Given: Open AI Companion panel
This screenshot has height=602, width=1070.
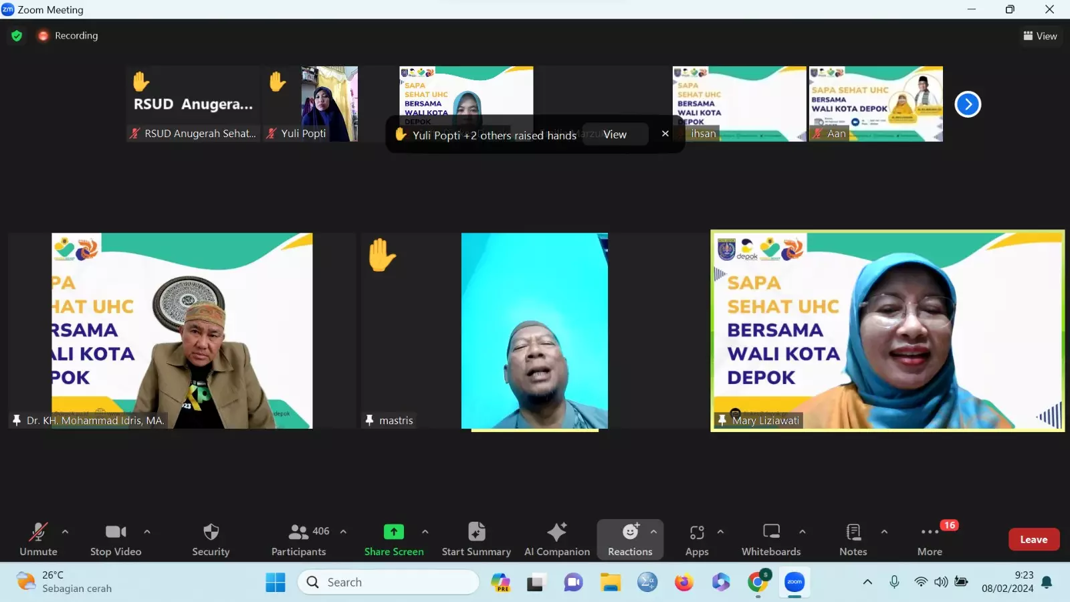Looking at the screenshot, I should tap(557, 539).
